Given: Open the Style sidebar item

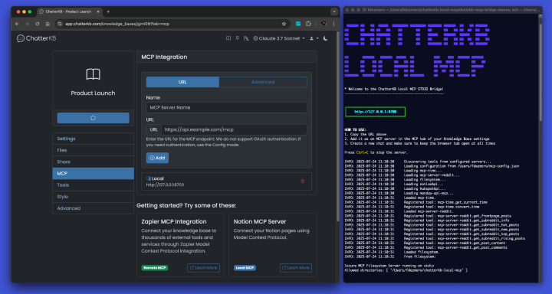Looking at the screenshot, I should click(x=93, y=197).
